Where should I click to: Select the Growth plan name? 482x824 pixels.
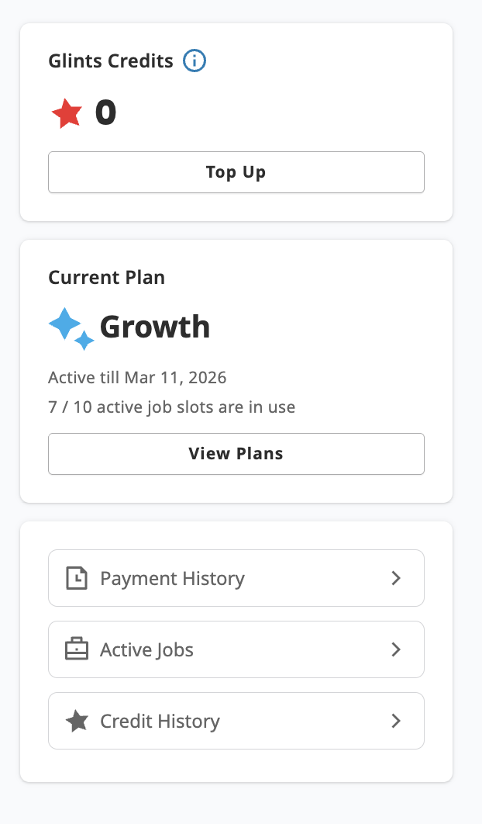click(x=154, y=327)
